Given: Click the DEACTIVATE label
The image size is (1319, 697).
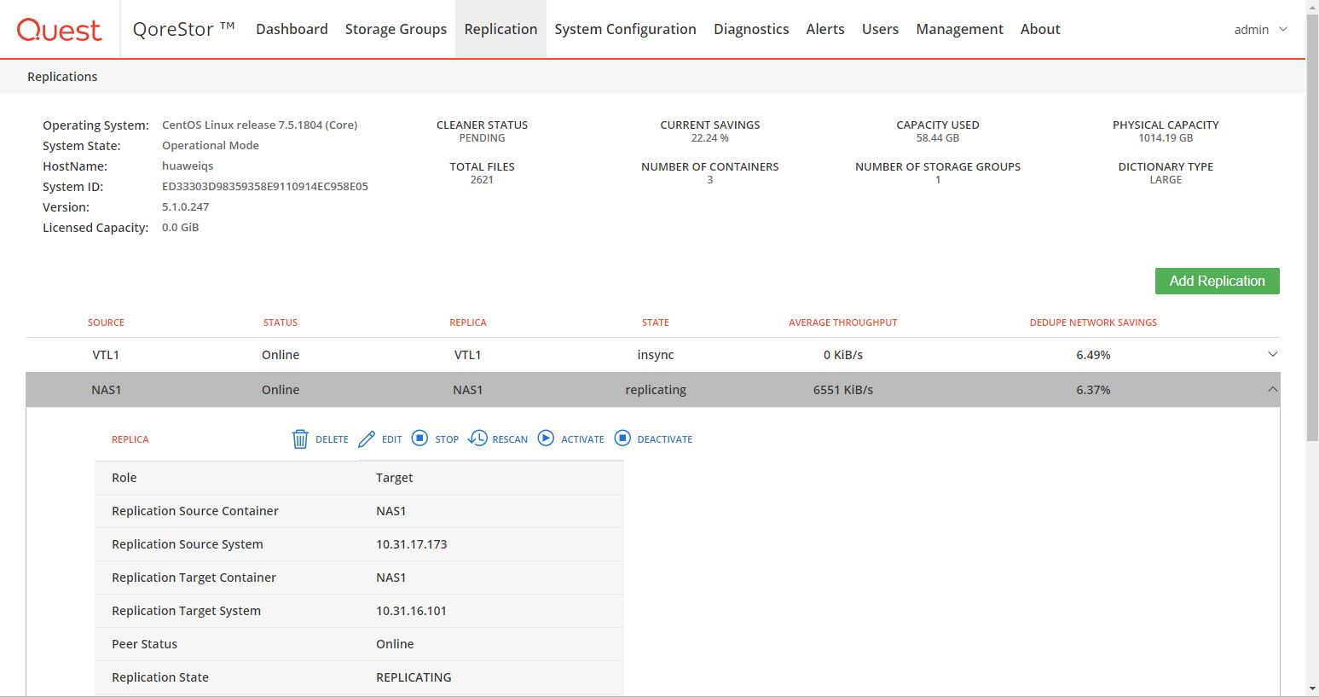Looking at the screenshot, I should (x=665, y=439).
